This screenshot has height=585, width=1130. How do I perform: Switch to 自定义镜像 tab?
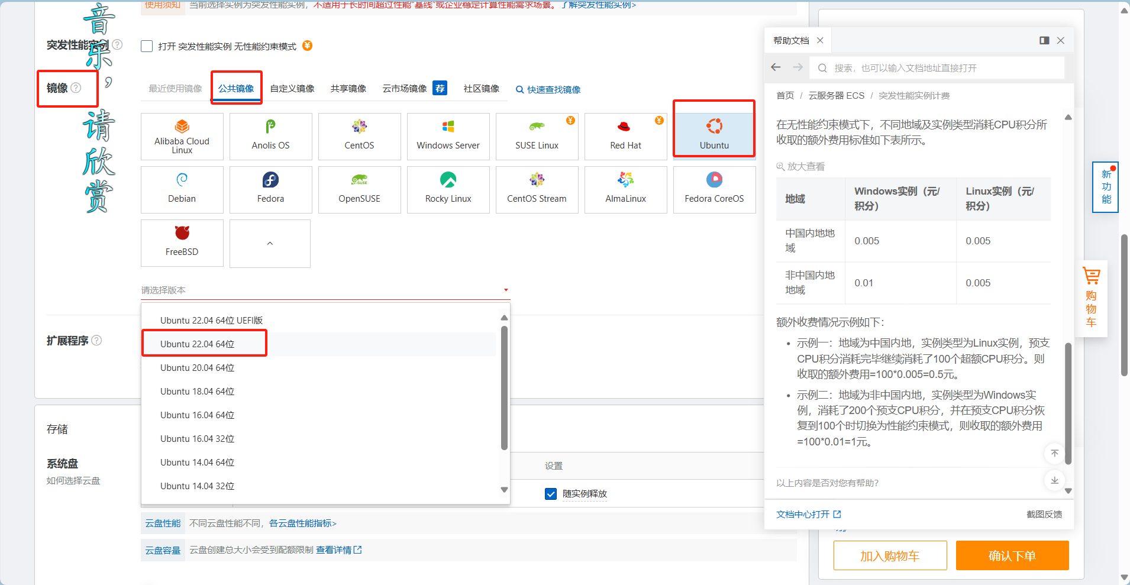[292, 89]
